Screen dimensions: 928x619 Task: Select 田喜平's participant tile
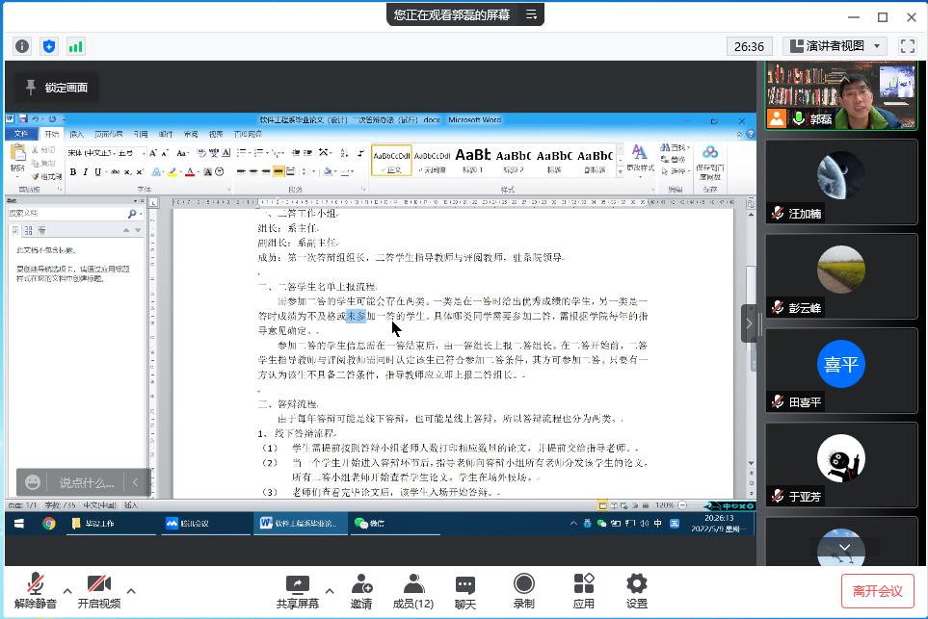[x=841, y=371]
